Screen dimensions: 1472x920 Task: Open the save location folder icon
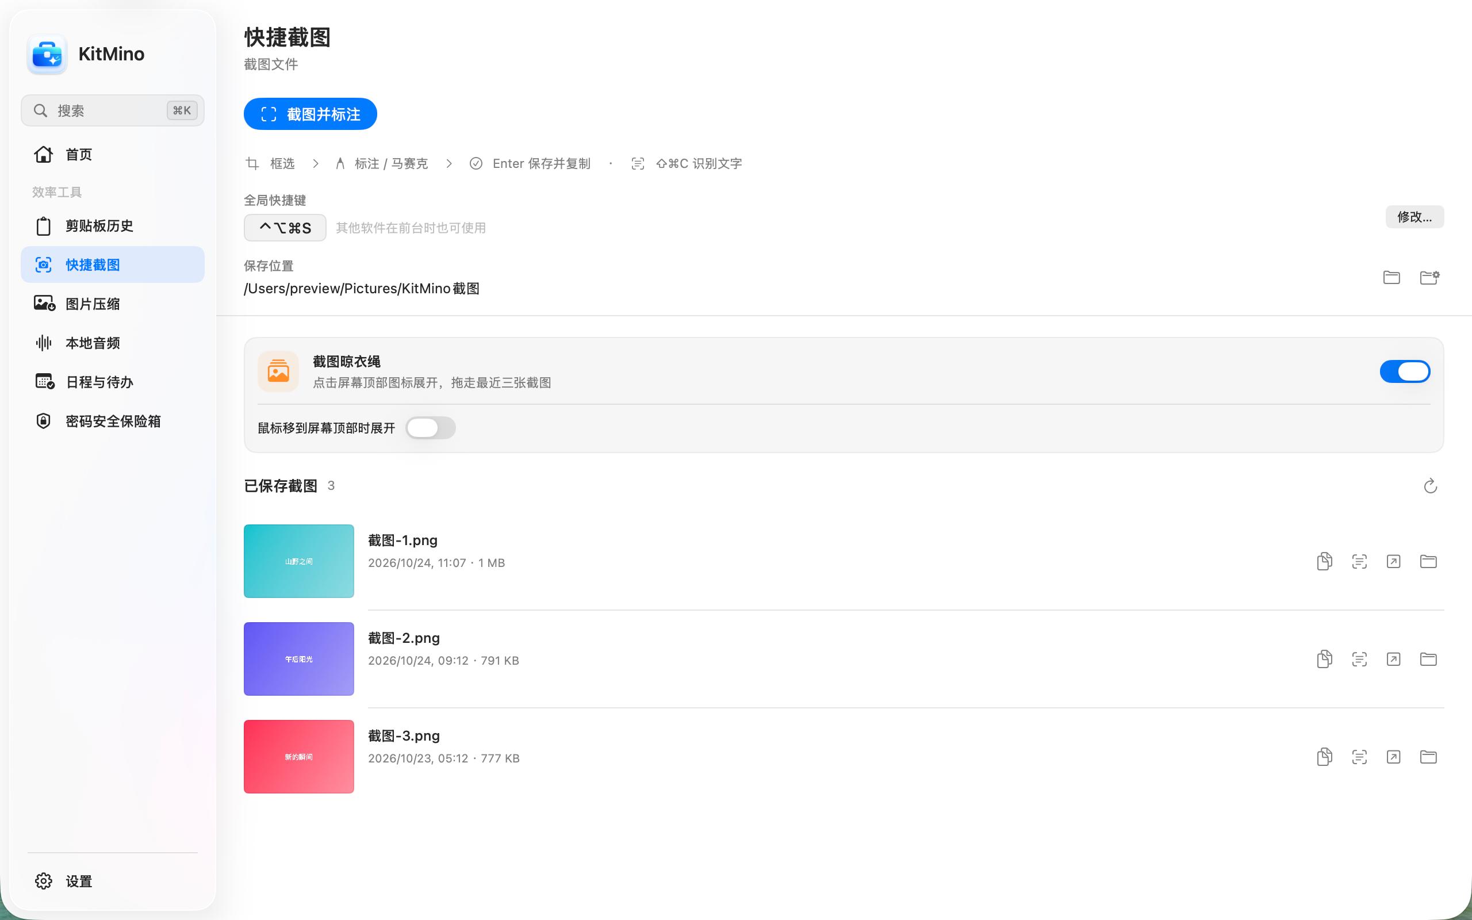click(1391, 278)
